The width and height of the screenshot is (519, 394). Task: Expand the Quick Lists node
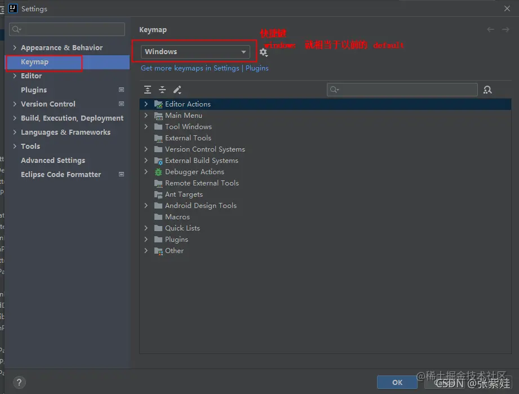(x=146, y=228)
